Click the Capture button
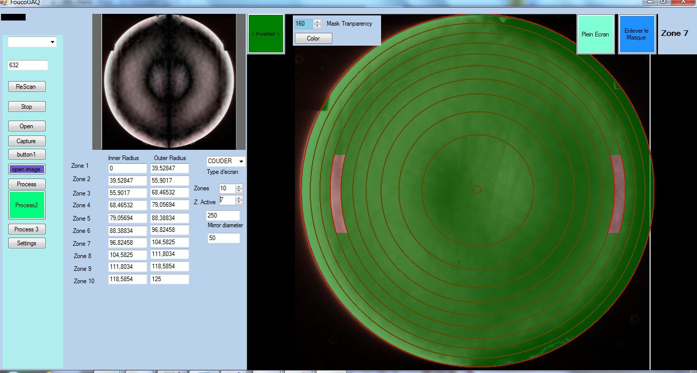 [x=27, y=141]
